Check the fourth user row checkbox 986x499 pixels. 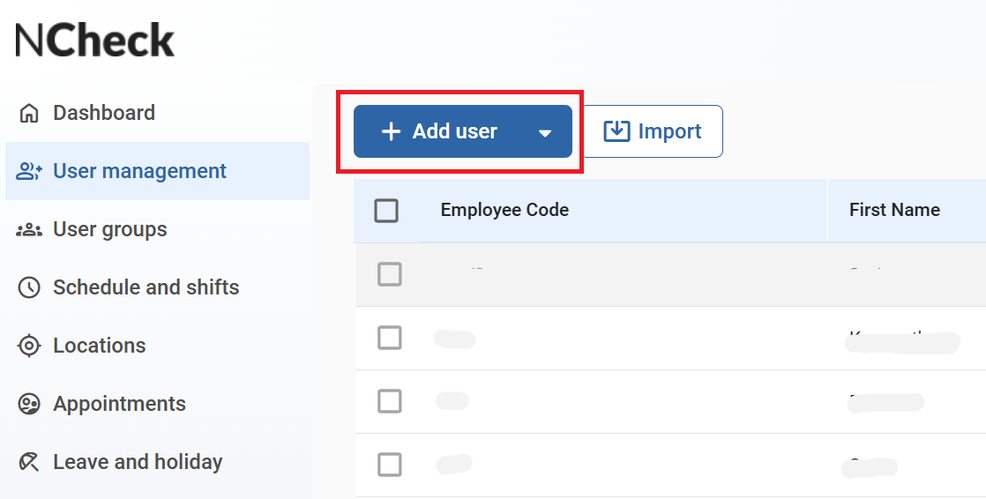[x=389, y=465]
